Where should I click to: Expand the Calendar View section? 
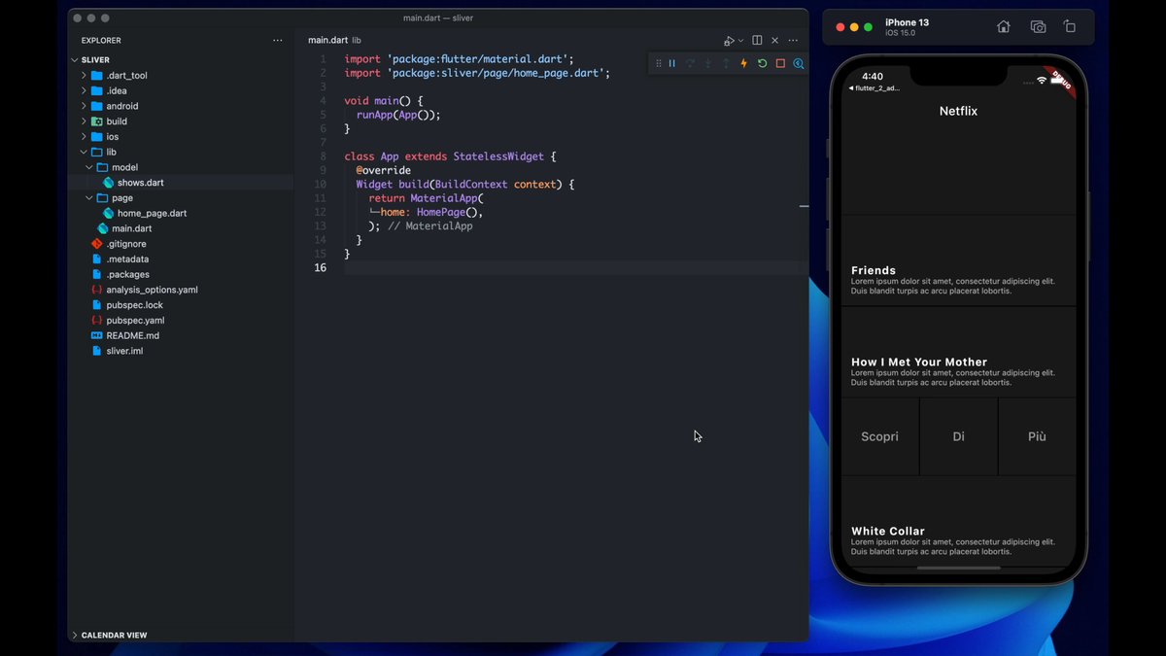coord(114,635)
